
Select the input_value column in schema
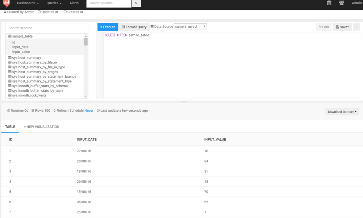pyautogui.click(x=21, y=52)
